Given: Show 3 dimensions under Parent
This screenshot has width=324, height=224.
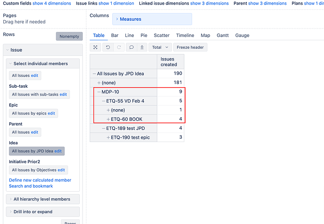Looking at the screenshot, I should (267, 3).
